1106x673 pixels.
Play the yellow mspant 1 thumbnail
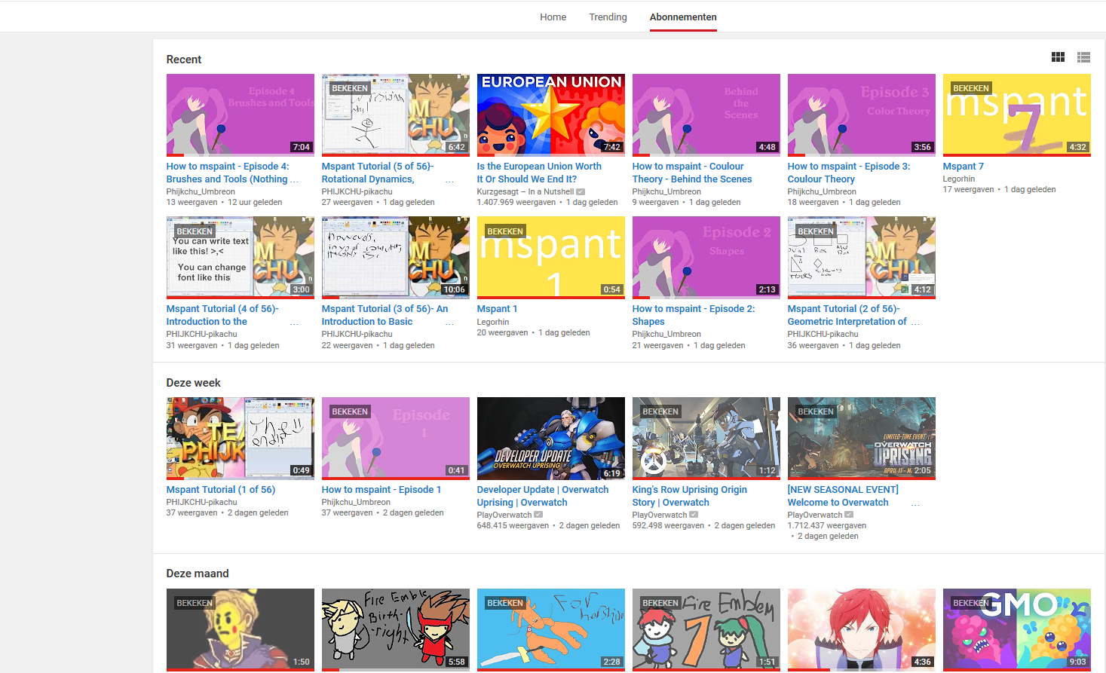[551, 257]
